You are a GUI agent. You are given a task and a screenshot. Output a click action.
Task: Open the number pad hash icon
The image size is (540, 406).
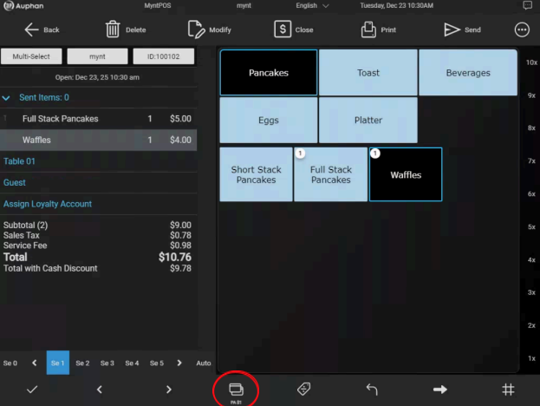508,390
